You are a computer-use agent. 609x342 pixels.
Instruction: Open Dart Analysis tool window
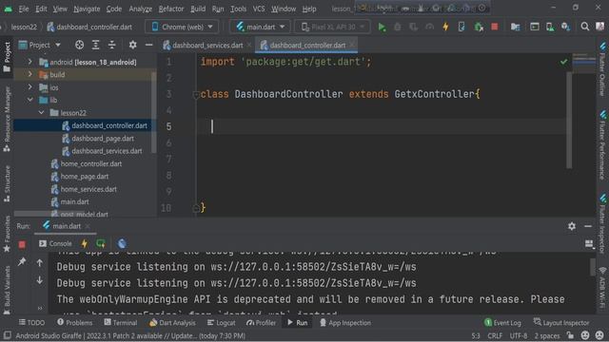172,323
